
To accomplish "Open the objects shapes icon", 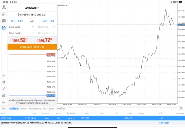I will (4, 96).
